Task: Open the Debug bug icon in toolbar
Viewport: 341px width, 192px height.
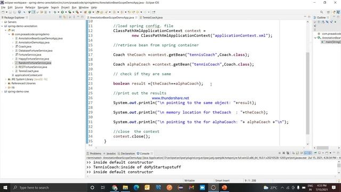Action: [x=55, y=12]
